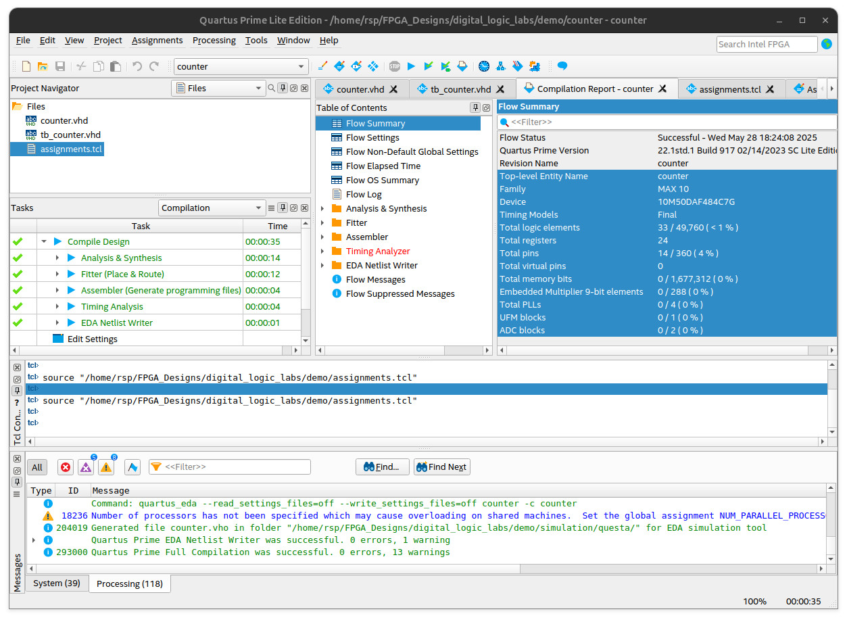Image resolution: width=847 pixels, height=620 pixels.
Task: Click the Stop Processing icon
Action: 394,66
